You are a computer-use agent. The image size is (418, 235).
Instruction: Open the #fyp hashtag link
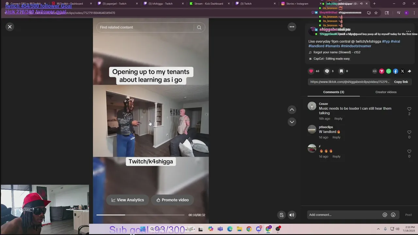386,41
